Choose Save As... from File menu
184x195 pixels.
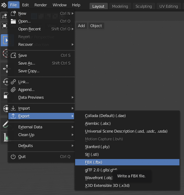[x=41, y=63]
